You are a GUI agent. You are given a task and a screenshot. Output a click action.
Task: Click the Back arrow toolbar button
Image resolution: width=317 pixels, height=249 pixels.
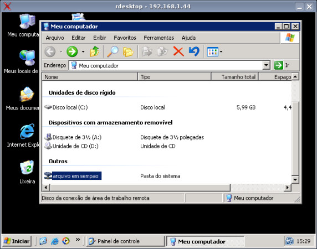50,51
